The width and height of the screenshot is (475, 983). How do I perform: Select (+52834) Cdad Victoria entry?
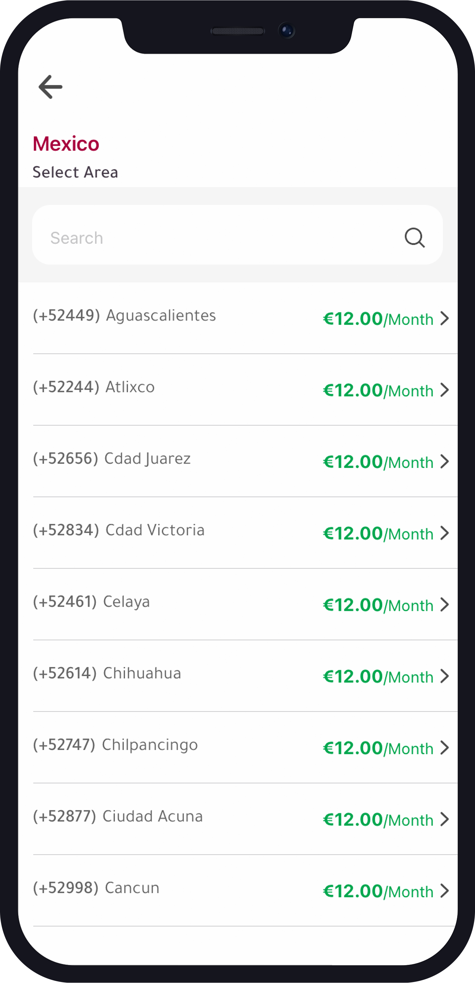point(118,530)
